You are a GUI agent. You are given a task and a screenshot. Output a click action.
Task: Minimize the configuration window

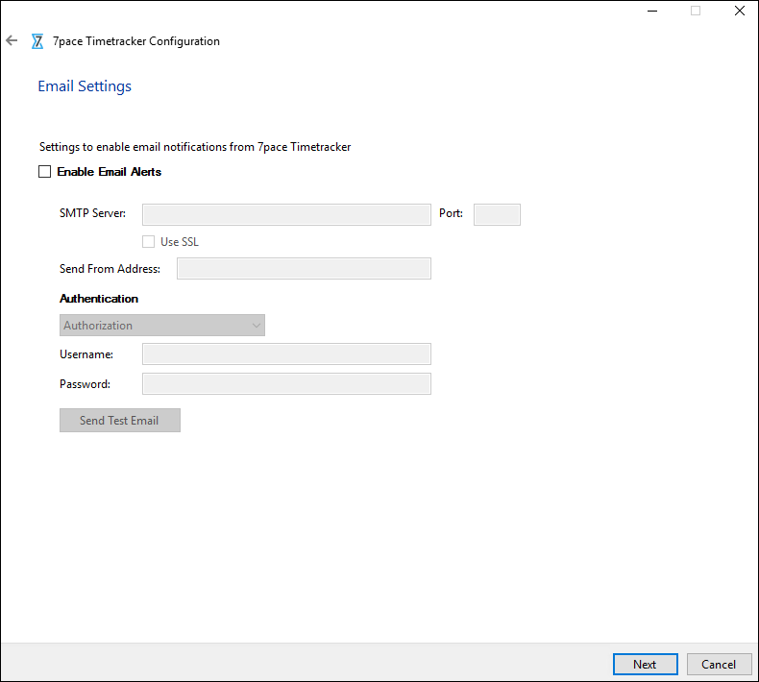(x=652, y=11)
